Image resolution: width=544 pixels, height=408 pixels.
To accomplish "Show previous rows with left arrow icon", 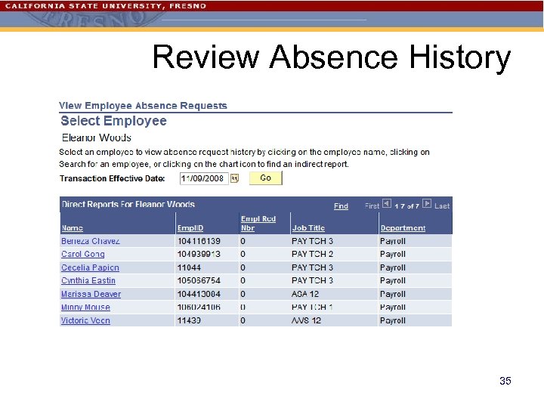I will 387,204.
